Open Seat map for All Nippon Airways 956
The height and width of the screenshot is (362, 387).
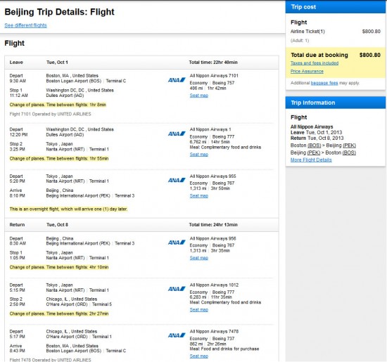coord(199,258)
